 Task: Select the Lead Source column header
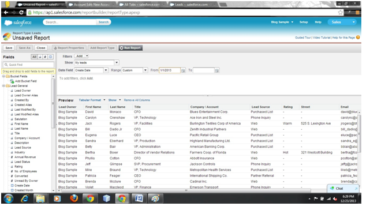point(260,107)
